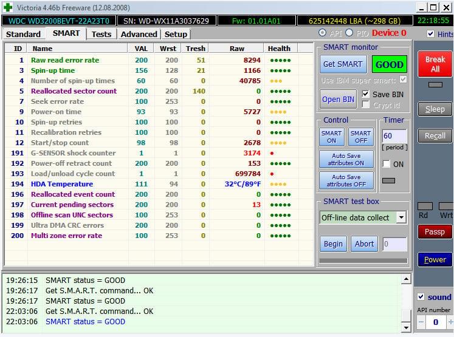The height and width of the screenshot is (337, 454).
Task: Turn SMART OFF in Control
Action: tap(361, 137)
